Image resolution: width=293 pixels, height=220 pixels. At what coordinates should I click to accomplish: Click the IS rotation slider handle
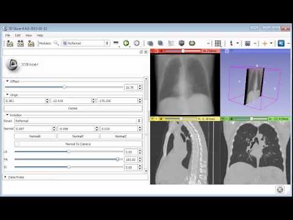pos(69,167)
